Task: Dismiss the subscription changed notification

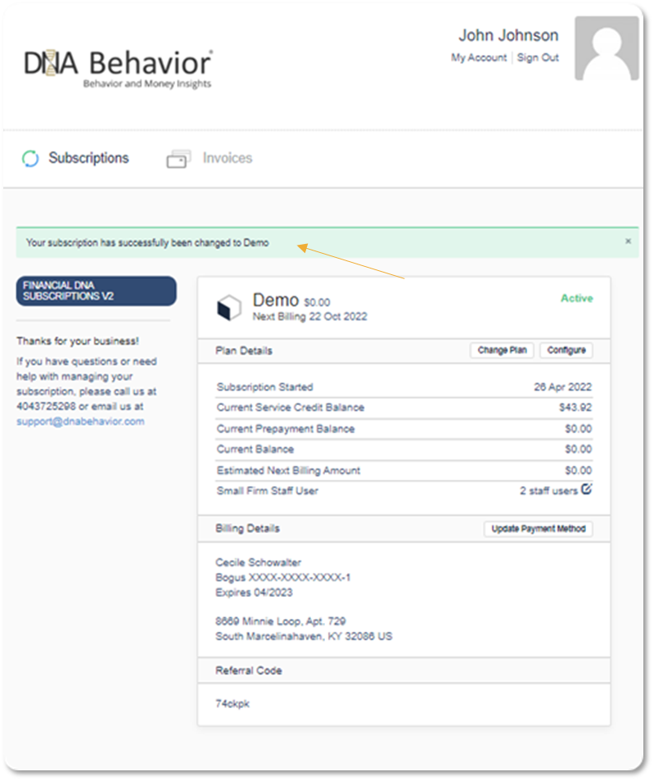Action: (x=628, y=241)
